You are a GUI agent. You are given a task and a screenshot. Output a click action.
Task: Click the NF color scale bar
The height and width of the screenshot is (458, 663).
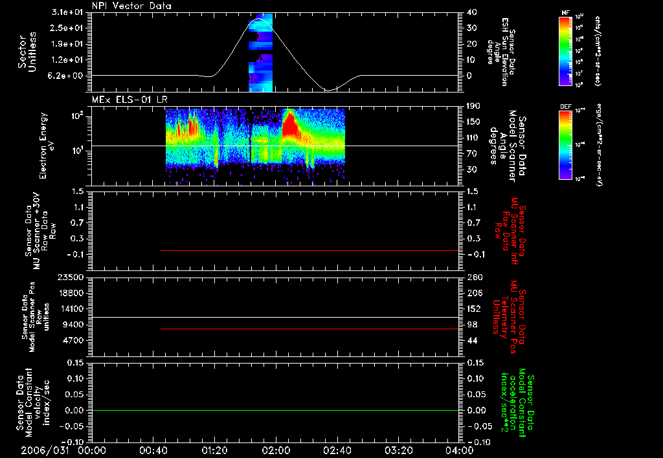click(x=565, y=51)
